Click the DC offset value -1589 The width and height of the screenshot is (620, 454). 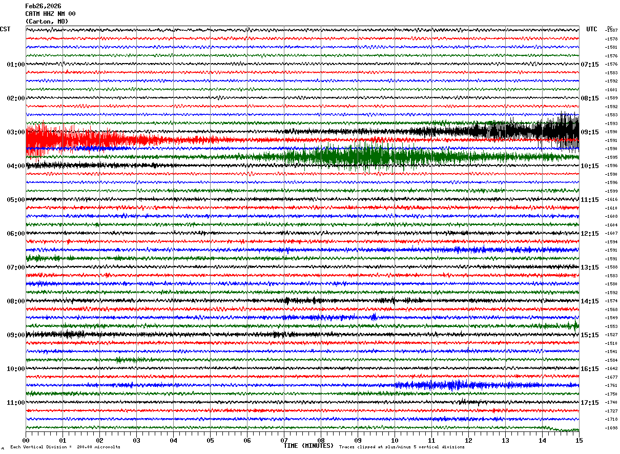tap(612, 98)
